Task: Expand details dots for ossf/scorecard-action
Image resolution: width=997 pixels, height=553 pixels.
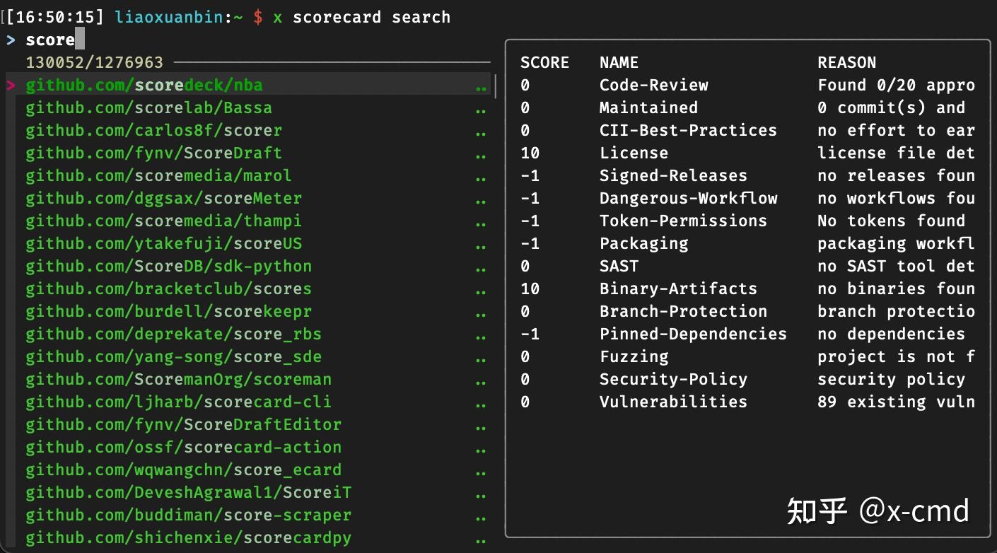Action: coord(482,448)
